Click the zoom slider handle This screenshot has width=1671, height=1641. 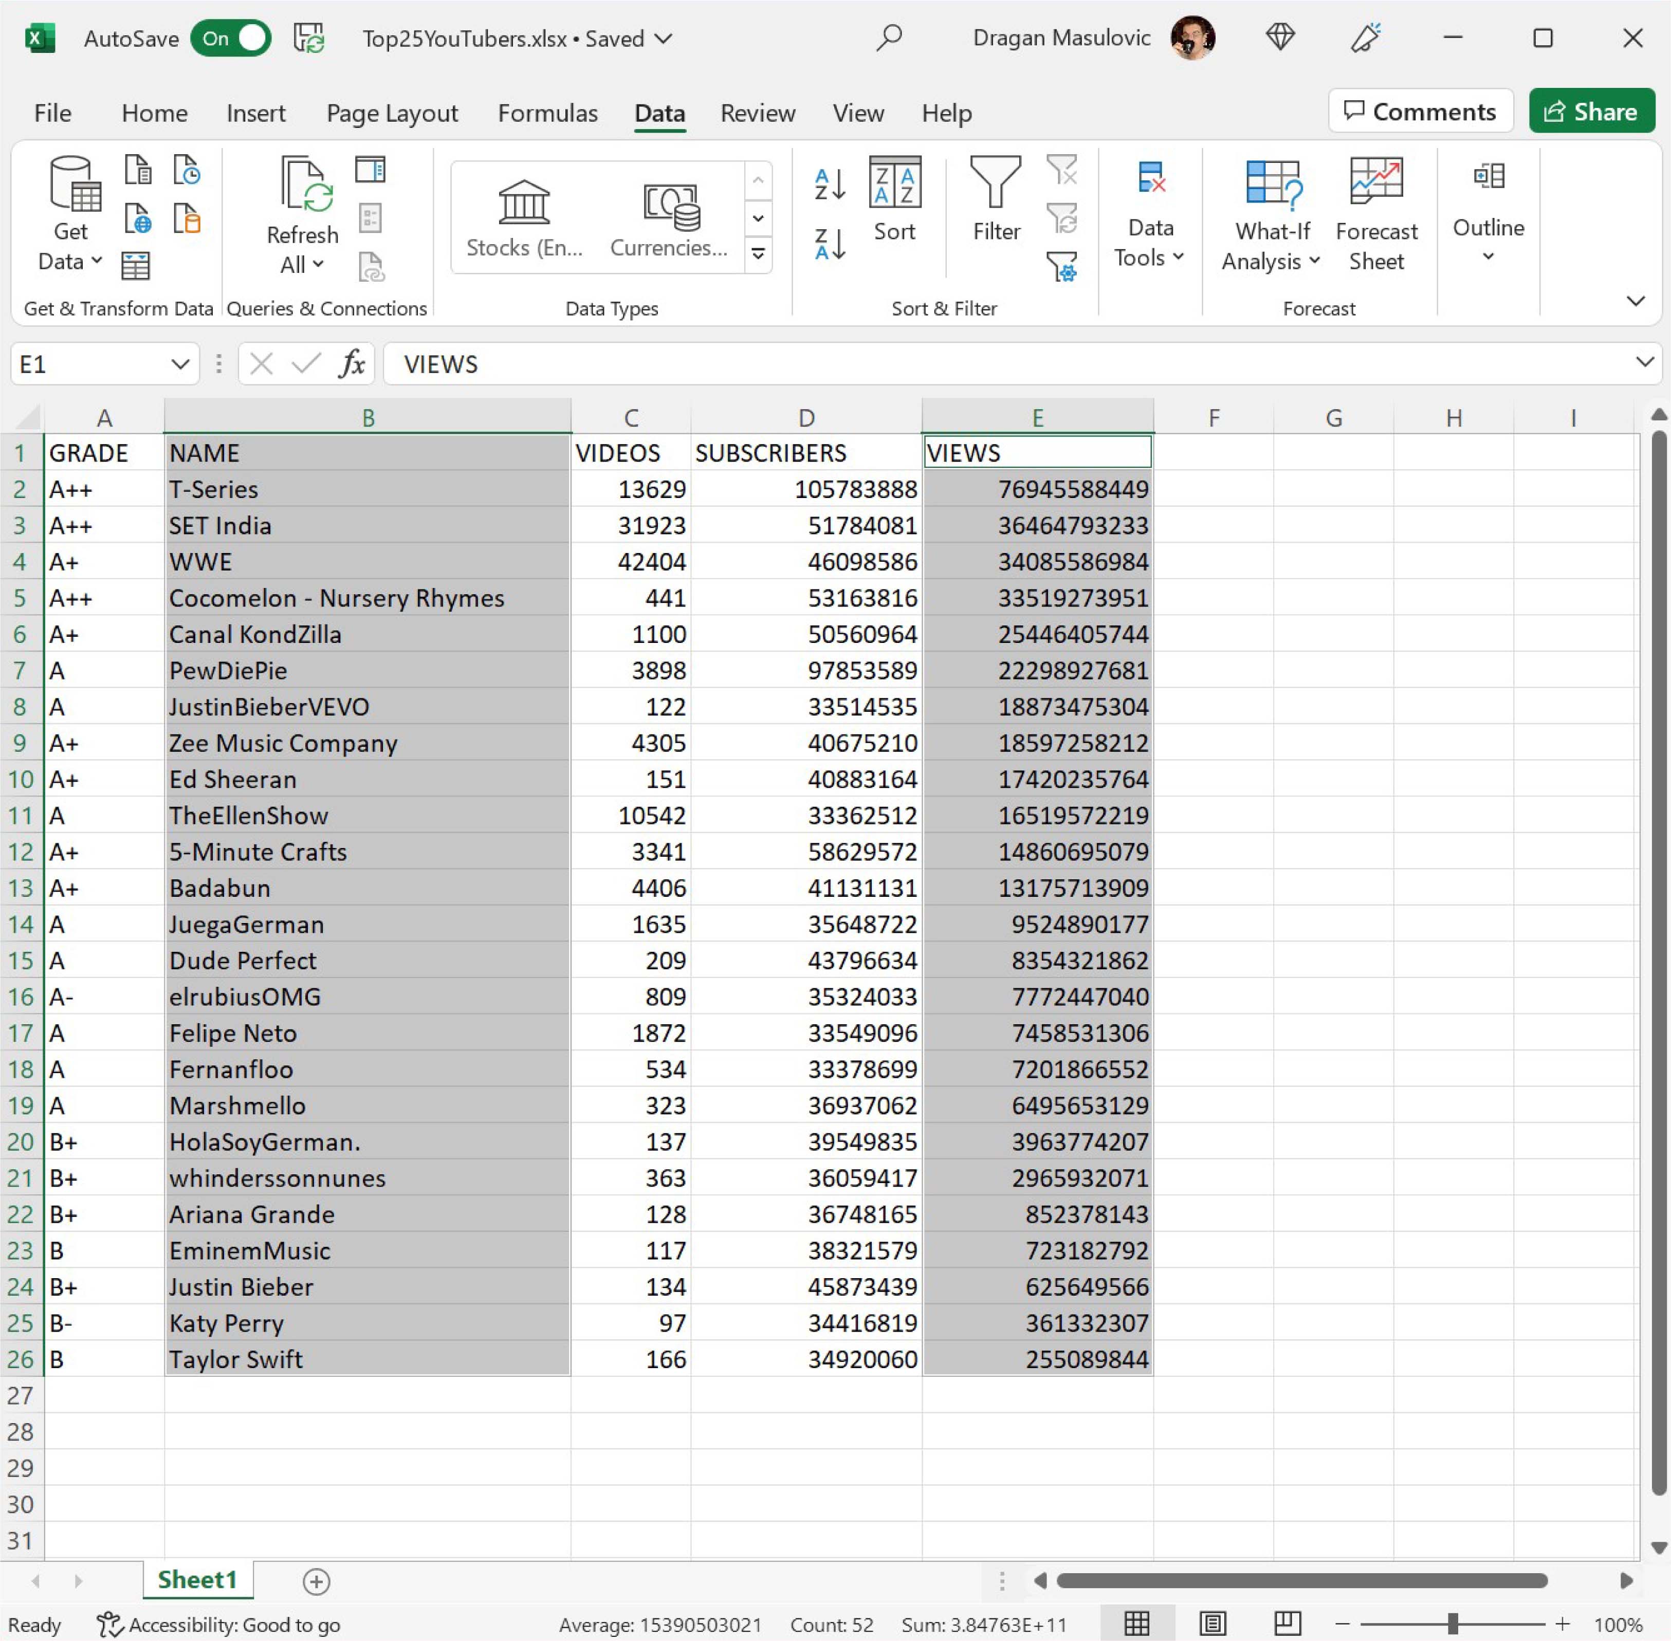click(1453, 1625)
